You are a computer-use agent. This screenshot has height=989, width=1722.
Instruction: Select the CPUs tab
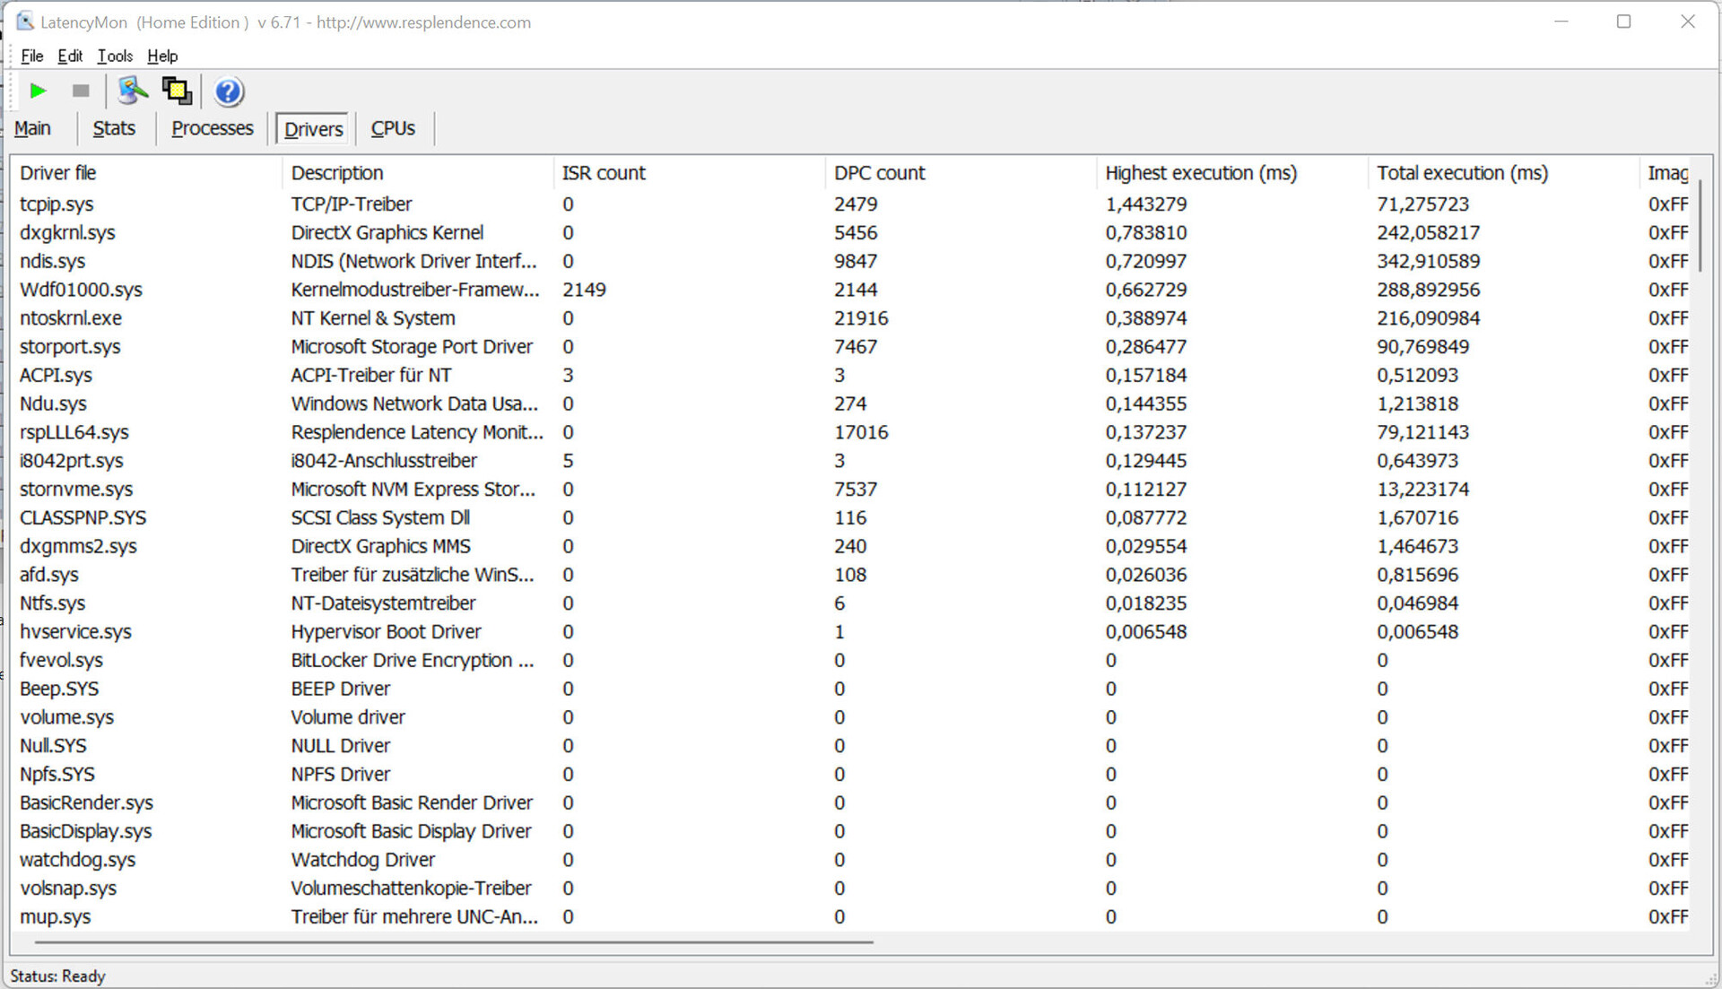(393, 128)
